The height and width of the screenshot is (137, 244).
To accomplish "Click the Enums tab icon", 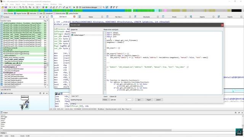I will point(163,17).
